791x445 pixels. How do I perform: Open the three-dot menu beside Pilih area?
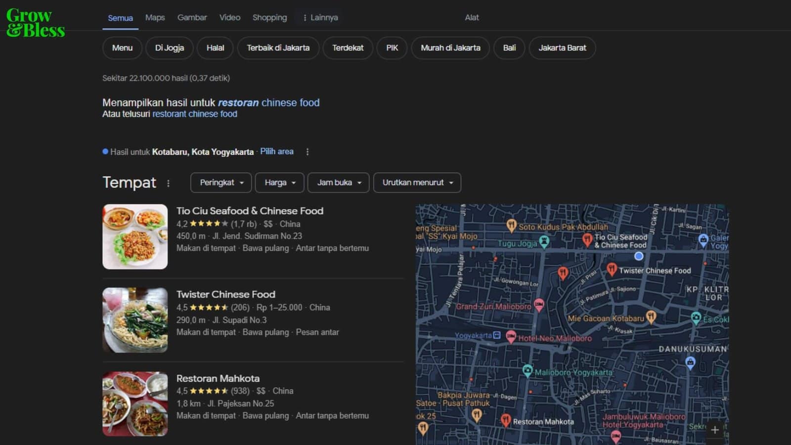[x=308, y=152]
